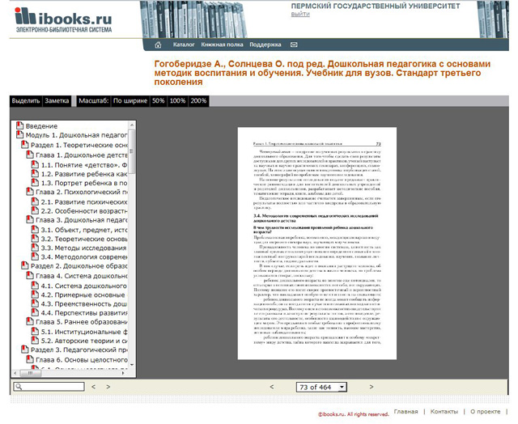
Task: Open the page number dropdown 73 of 464
Action: (321, 387)
